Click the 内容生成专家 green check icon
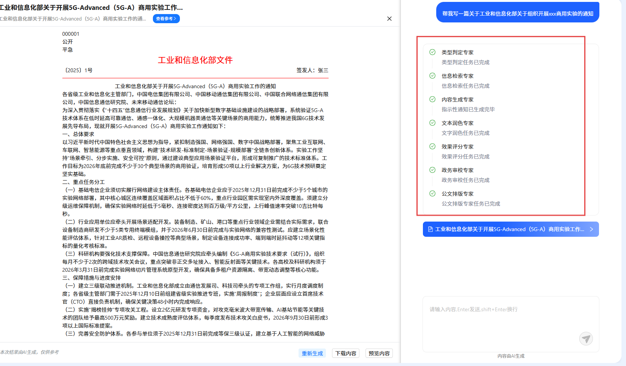Image resolution: width=626 pixels, height=366 pixels. tap(432, 99)
